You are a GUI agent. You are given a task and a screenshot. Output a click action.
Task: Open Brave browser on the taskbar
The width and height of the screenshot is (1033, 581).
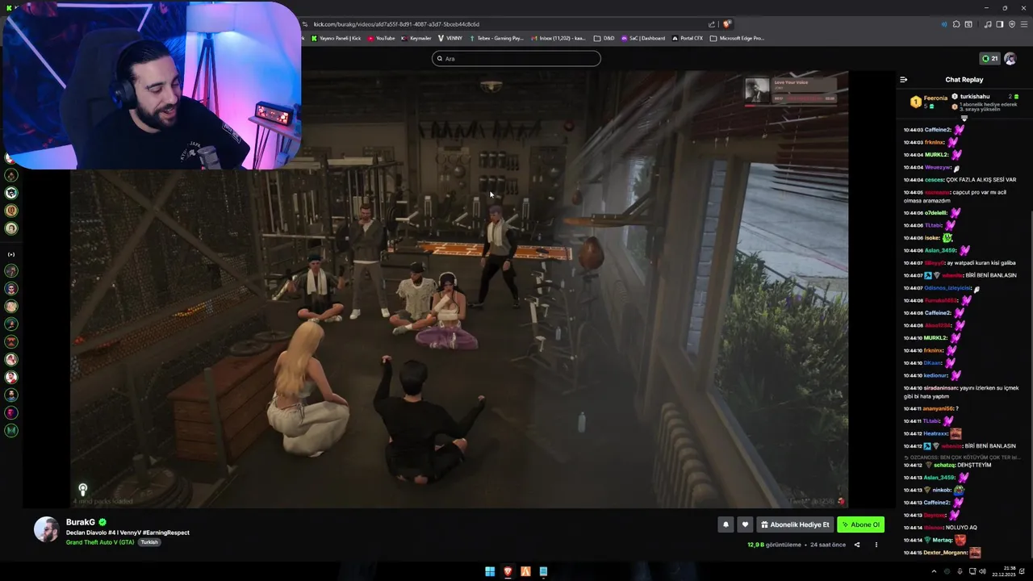(508, 571)
